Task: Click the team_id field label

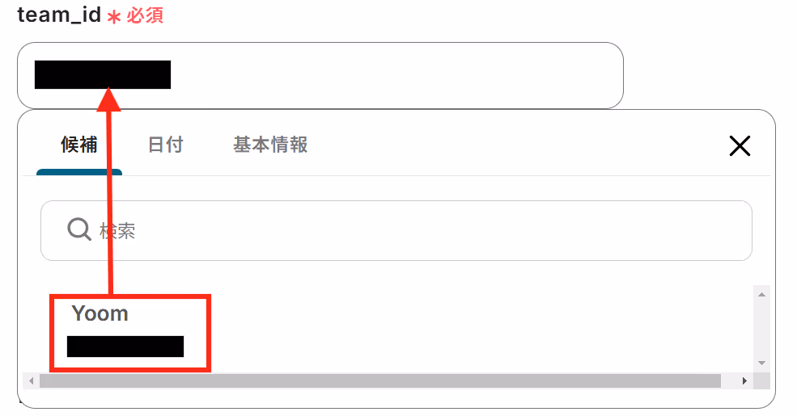Action: pos(59,15)
